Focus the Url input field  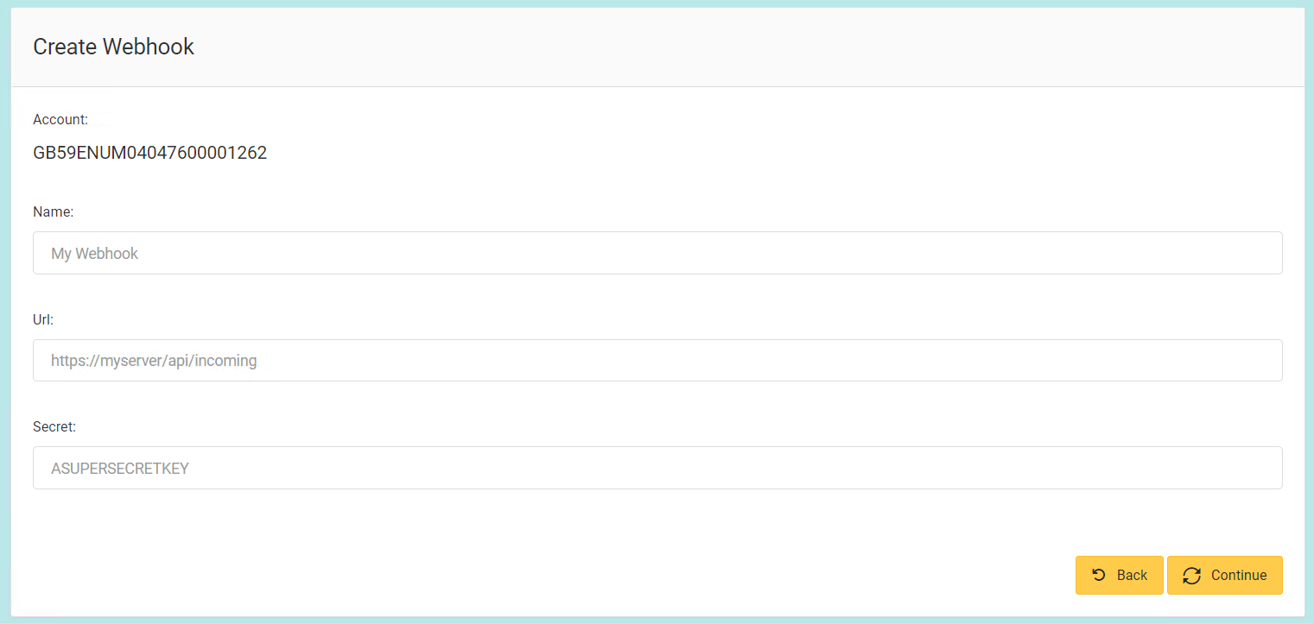tap(657, 360)
